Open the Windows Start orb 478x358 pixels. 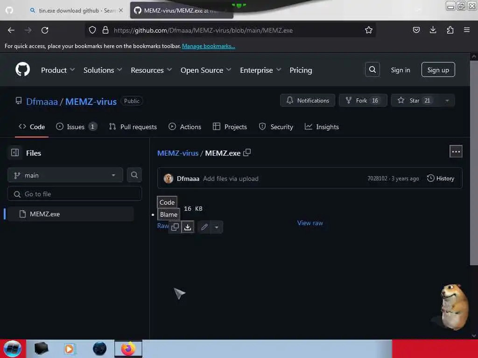[x=13, y=349]
